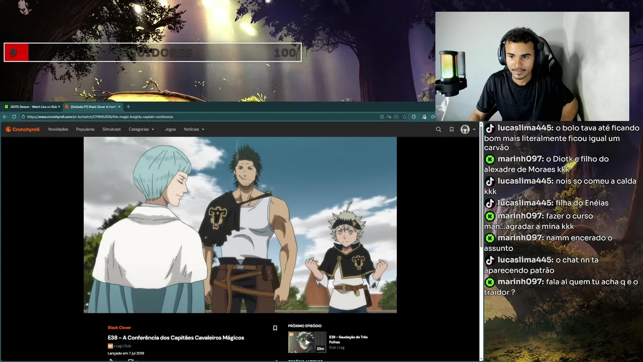This screenshot has height=362, width=643.
Task: Close the Black Clover Crunchyroll tab
Action: [x=119, y=107]
